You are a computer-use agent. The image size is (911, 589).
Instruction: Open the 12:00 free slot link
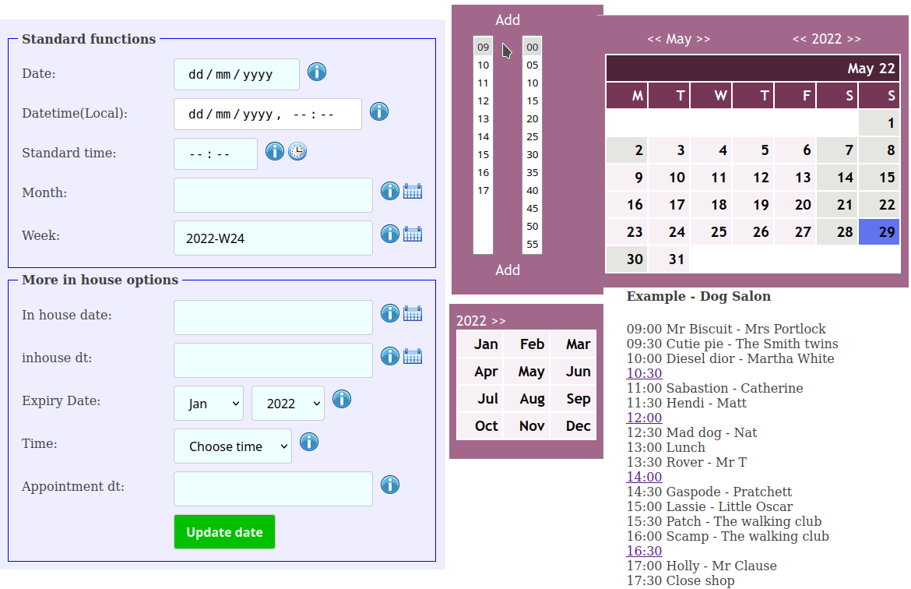[645, 418]
